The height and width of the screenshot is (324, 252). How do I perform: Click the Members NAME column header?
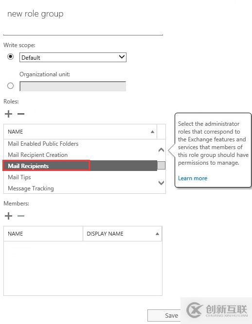43,234
